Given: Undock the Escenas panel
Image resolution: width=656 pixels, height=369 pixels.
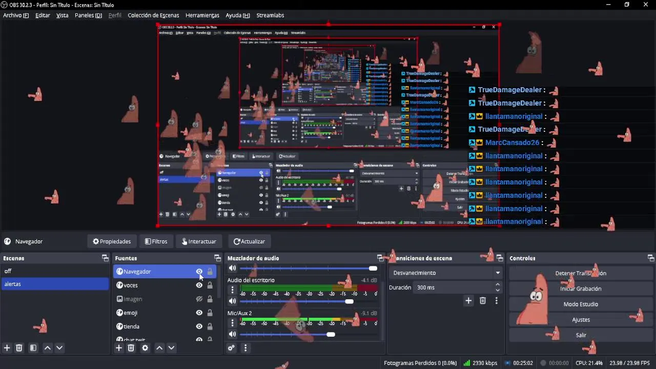Looking at the screenshot, I should pyautogui.click(x=105, y=258).
